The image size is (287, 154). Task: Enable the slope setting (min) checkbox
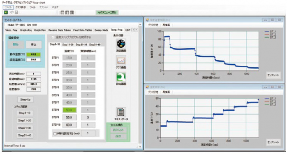click(x=55, y=134)
